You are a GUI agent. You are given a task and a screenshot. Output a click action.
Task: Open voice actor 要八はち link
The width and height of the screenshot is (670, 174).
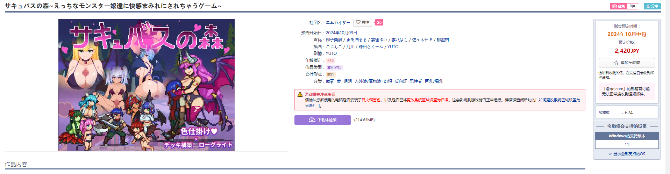(x=400, y=40)
